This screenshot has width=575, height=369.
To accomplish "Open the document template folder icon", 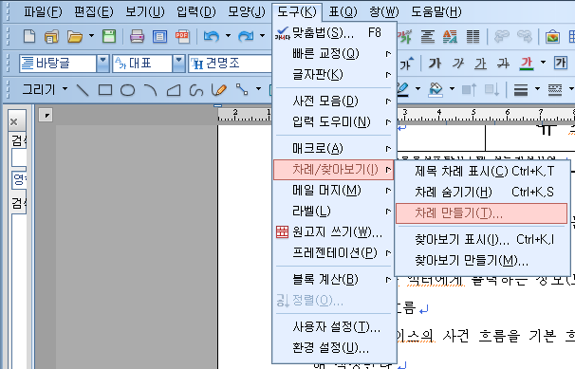I will point(51,37).
